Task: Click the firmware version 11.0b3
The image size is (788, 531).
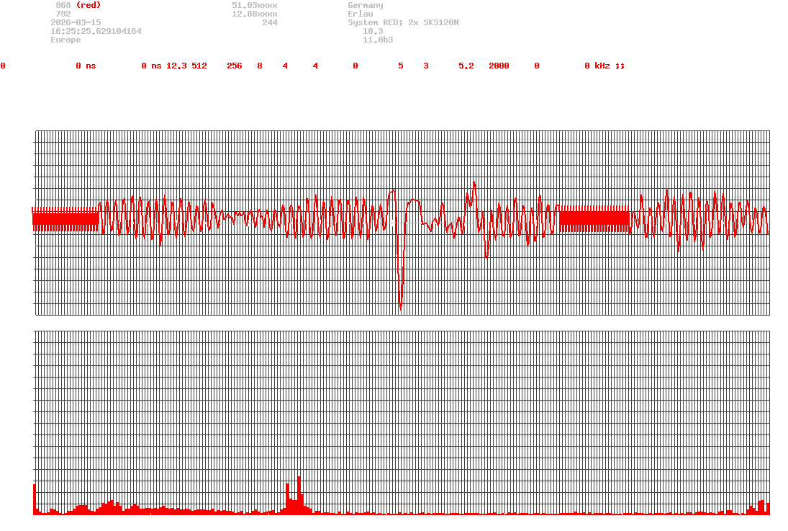Action: point(378,40)
